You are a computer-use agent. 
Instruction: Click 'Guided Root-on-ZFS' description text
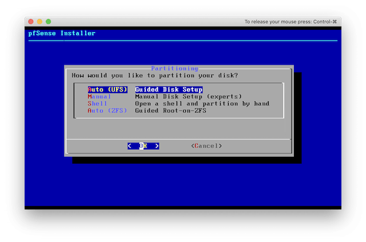(x=170, y=110)
